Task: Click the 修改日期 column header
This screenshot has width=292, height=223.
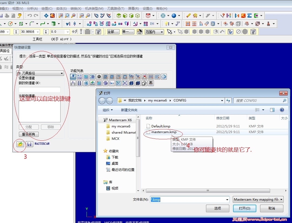Action: (x=223, y=118)
